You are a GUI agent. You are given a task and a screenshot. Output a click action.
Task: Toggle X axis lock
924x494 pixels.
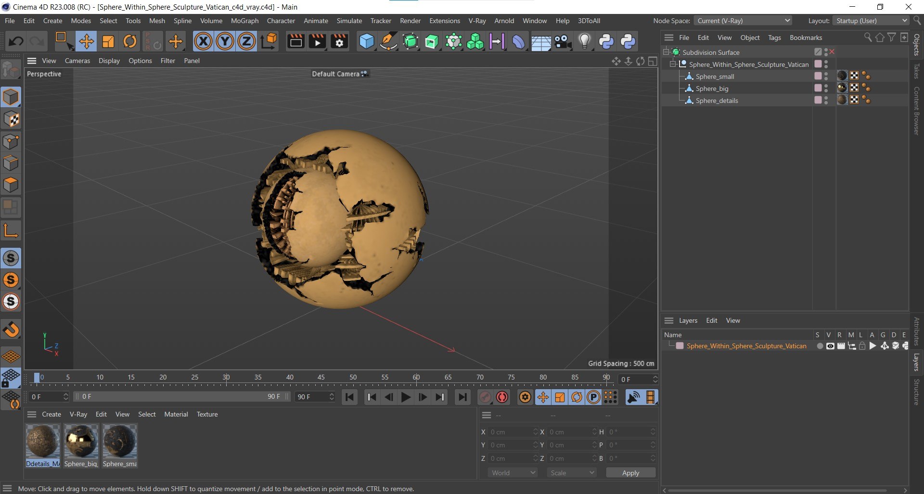(x=203, y=41)
